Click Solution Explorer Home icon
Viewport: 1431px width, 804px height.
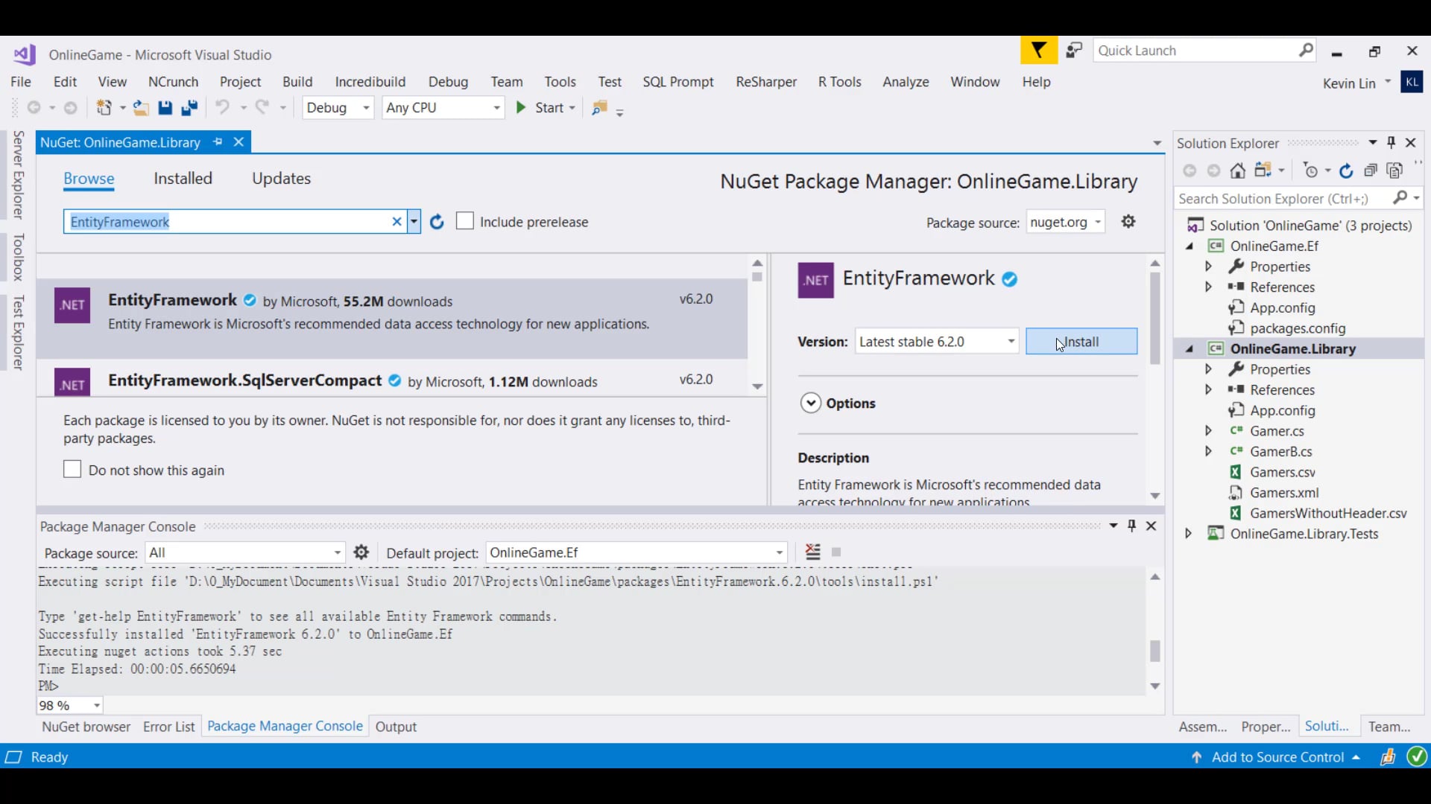tap(1237, 171)
